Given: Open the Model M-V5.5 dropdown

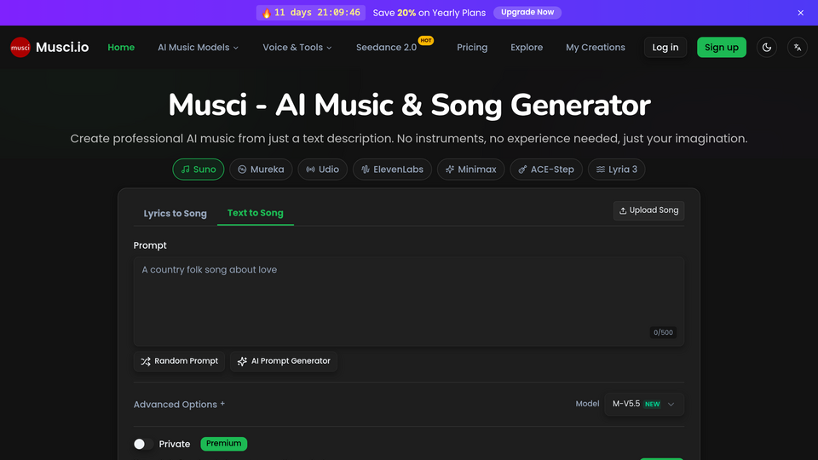Looking at the screenshot, I should coord(644,404).
